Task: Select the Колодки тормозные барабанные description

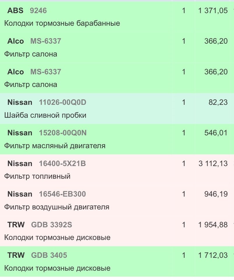Action: (x=62, y=23)
